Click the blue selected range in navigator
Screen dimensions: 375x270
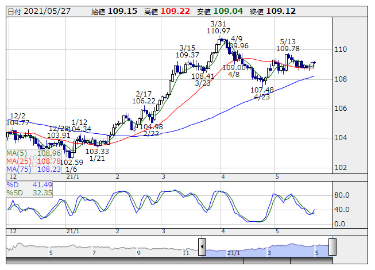tap(268, 250)
